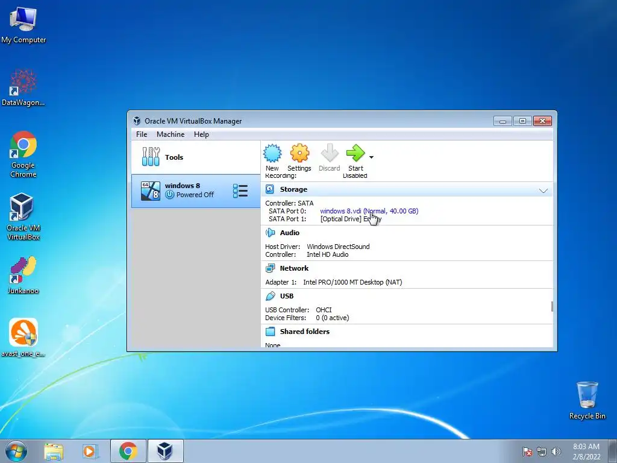
Task: Click the Storage section title
Action: coord(293,189)
